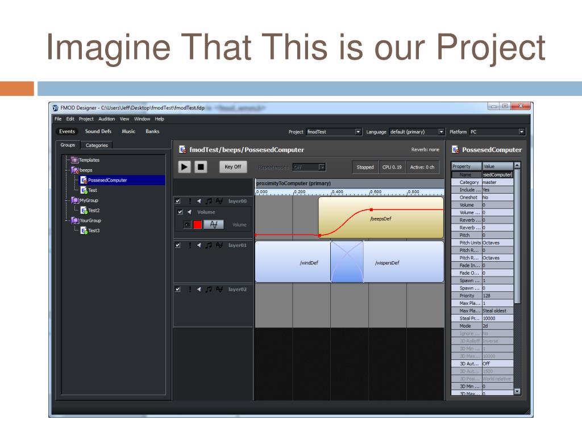Toggle the layer01 enable checkbox
Image resolution: width=582 pixels, height=436 pixels.
pyautogui.click(x=178, y=245)
